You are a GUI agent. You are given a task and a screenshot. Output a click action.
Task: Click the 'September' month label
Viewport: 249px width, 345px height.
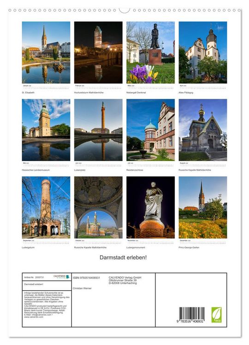[x=29, y=241]
